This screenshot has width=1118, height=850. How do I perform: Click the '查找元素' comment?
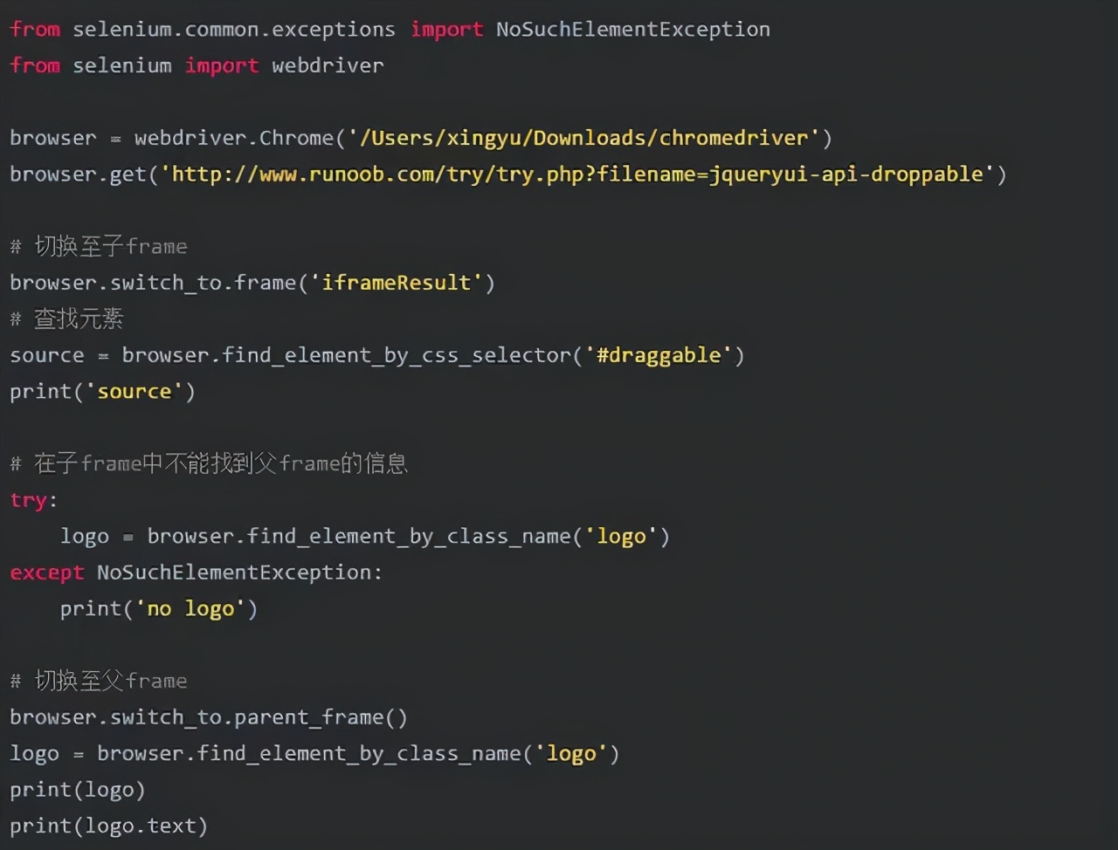(x=66, y=319)
